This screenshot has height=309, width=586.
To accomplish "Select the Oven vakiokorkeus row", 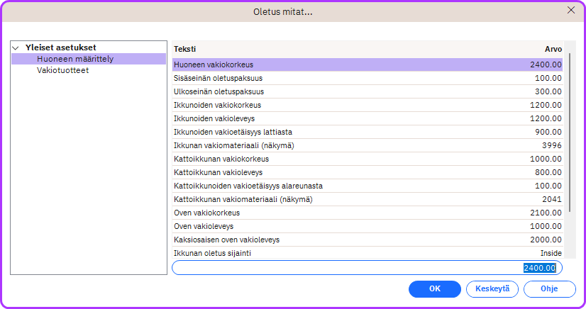I will [367, 213].
